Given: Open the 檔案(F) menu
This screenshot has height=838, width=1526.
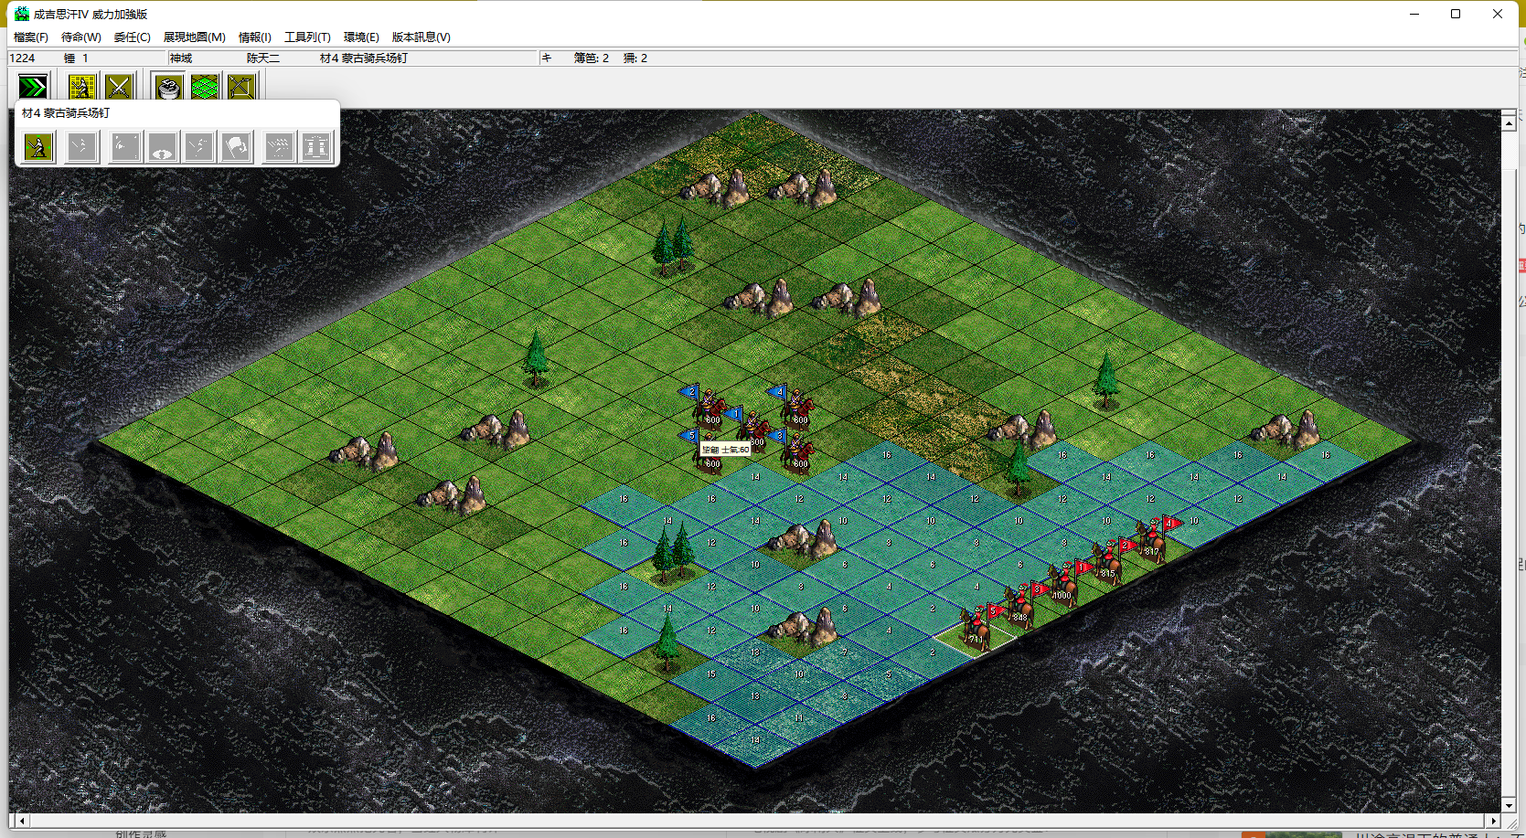Looking at the screenshot, I should (x=30, y=37).
